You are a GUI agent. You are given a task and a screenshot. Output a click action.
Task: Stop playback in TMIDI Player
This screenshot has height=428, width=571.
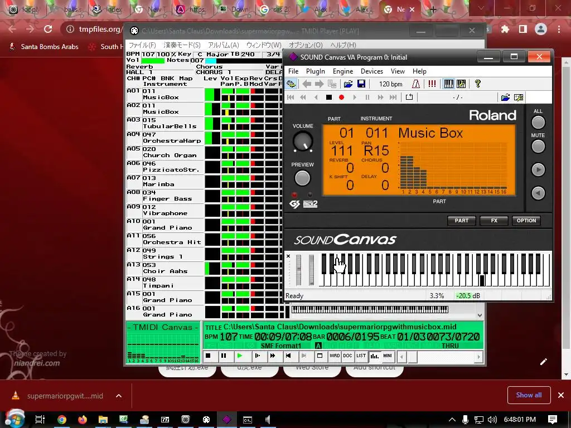point(208,356)
